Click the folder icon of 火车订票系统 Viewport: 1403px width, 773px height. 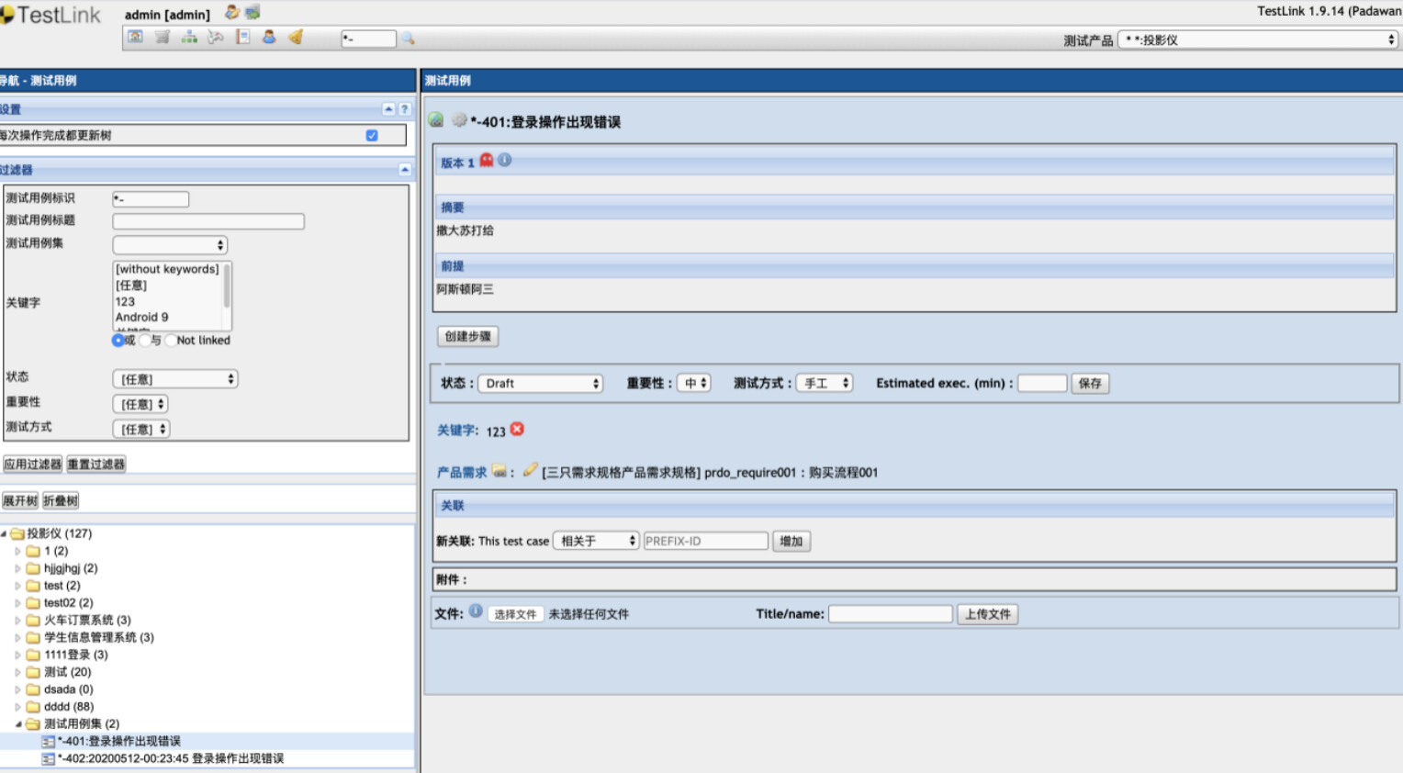(x=33, y=621)
